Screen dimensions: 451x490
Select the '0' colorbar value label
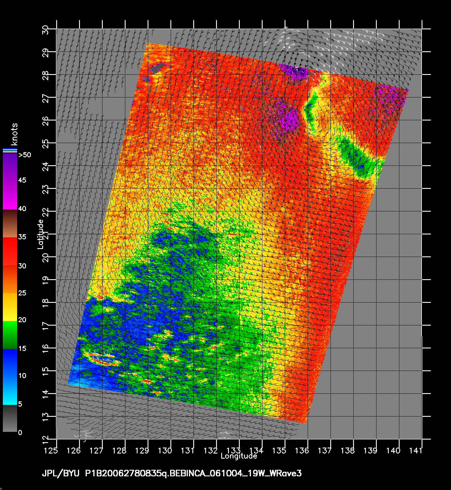[x=20, y=433]
